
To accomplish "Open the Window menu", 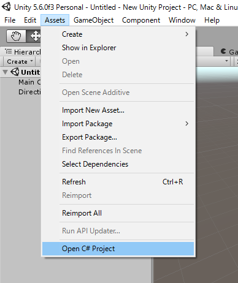I will pyautogui.click(x=182, y=20).
